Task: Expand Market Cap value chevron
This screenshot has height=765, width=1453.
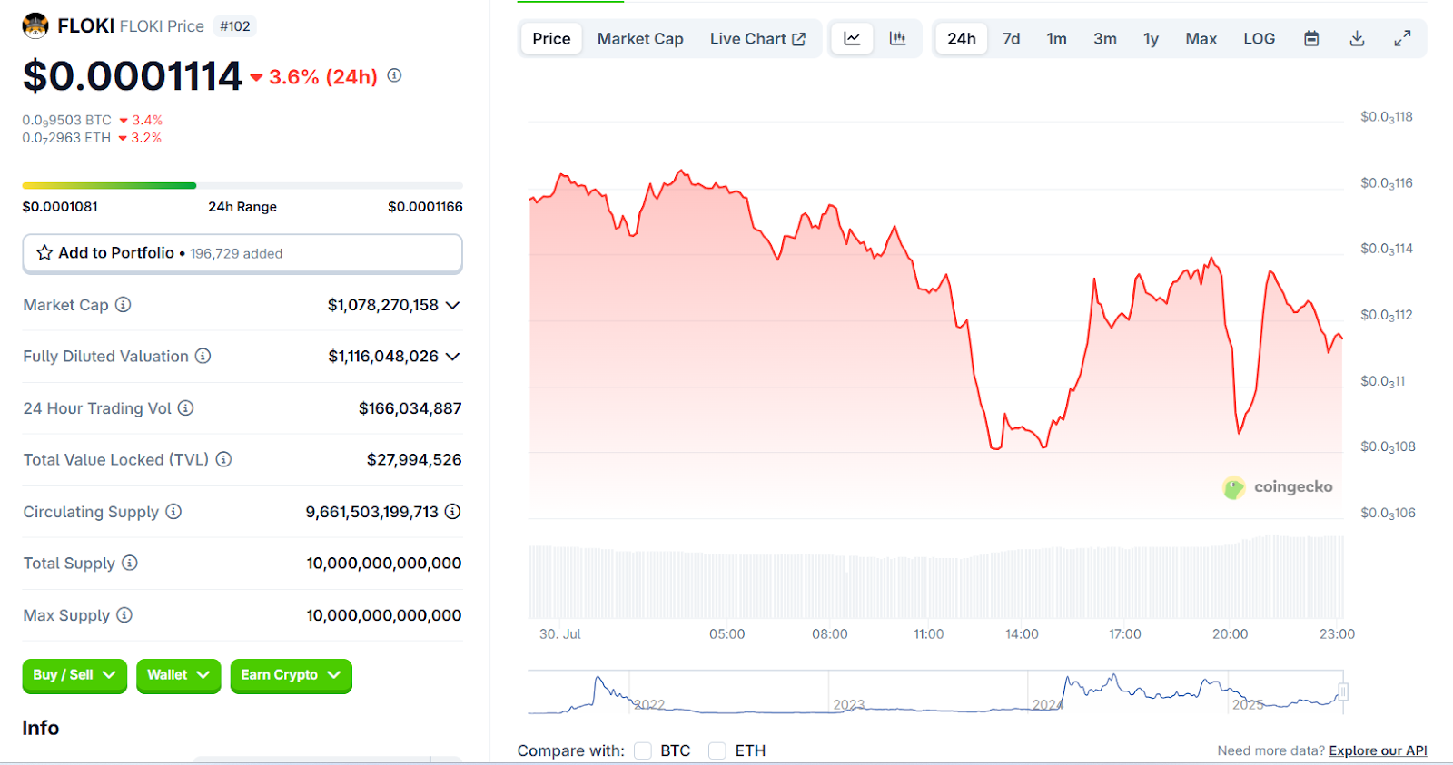Action: (x=452, y=305)
